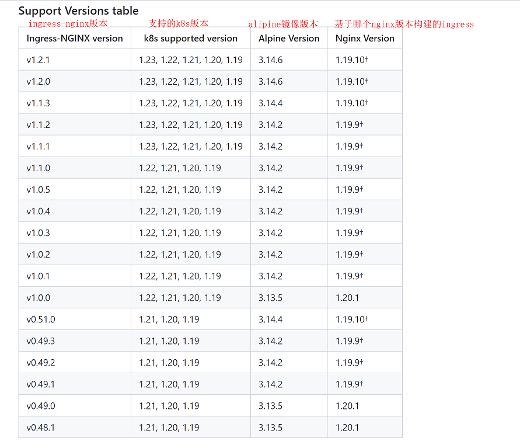
Task: Select the v0.51.0 version cell
Action: coord(41,319)
